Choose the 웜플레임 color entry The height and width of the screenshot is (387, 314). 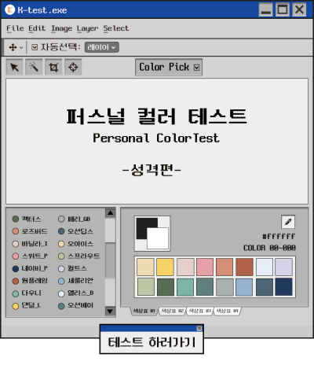30,281
